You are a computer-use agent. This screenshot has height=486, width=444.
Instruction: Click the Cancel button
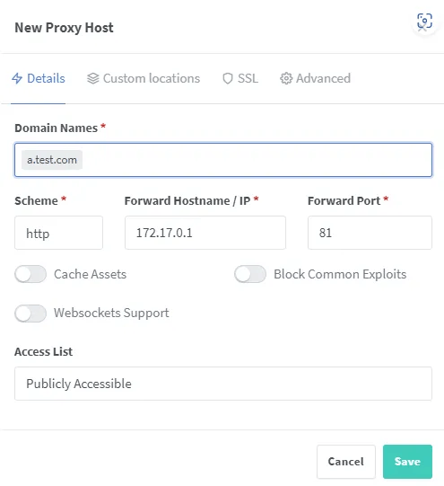[x=346, y=462]
